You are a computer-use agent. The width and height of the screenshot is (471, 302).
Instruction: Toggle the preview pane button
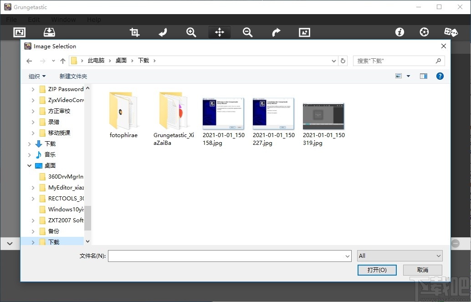pos(424,76)
